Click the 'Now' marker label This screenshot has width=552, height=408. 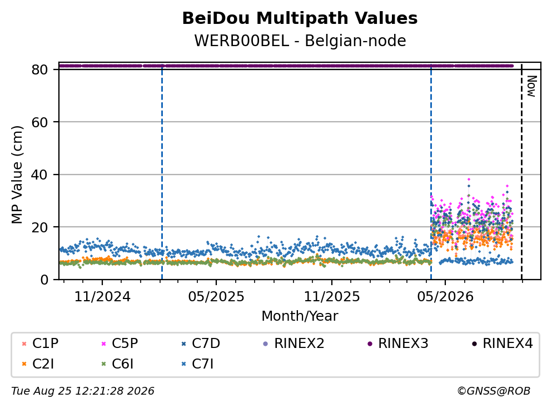(531, 86)
